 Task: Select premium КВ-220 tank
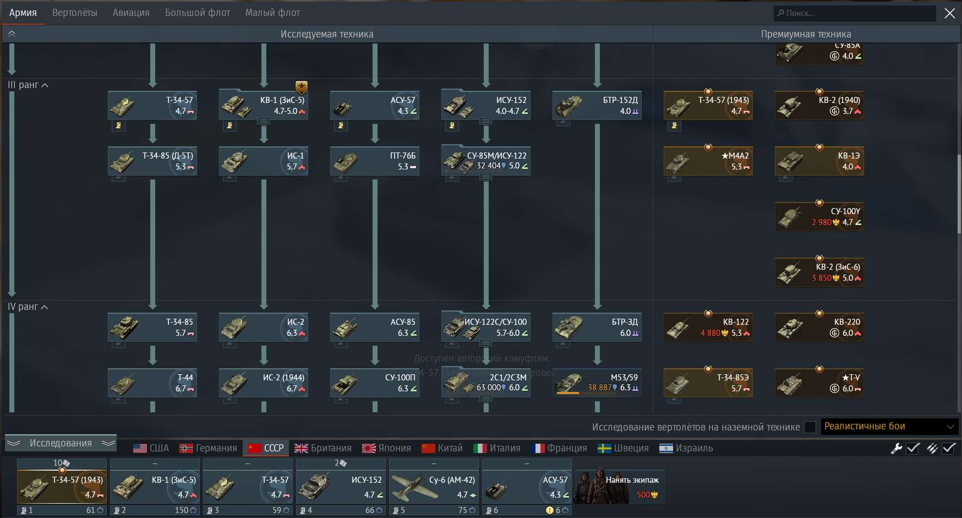819,327
